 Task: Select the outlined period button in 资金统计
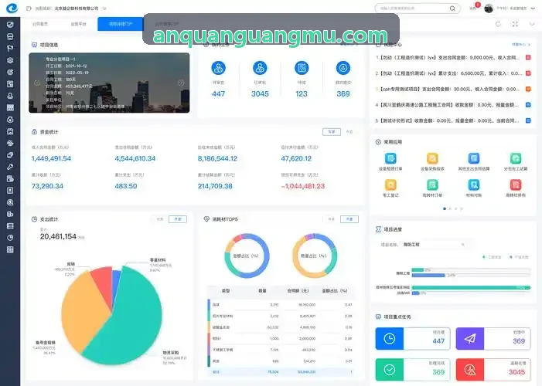332,132
